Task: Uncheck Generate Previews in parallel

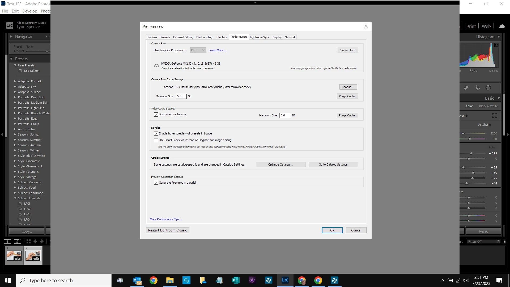Action: pos(156,183)
